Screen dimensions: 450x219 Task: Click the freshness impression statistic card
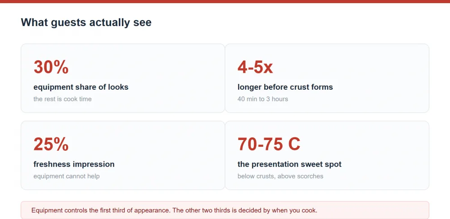pos(123,155)
